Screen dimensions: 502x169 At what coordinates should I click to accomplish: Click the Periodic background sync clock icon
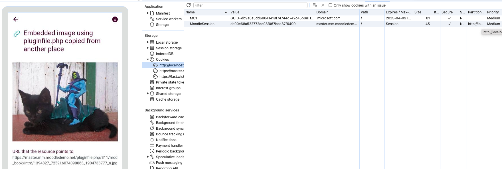(152, 151)
